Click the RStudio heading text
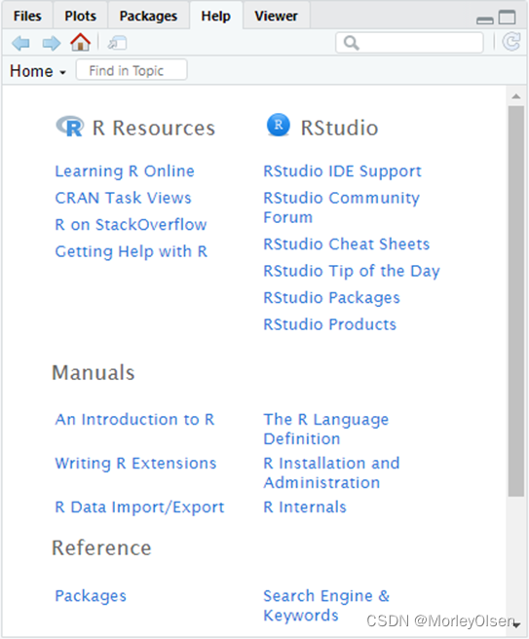The image size is (529, 639). (339, 128)
